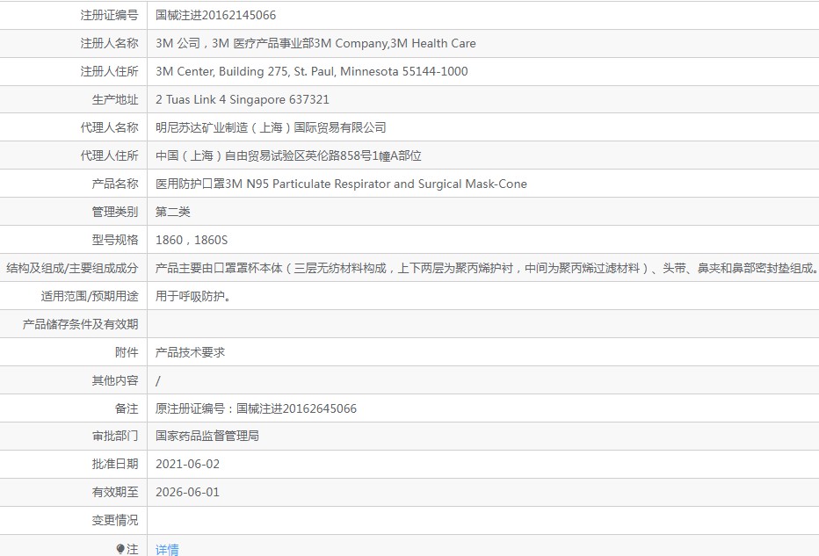Select management category value 第二类

coord(173,212)
